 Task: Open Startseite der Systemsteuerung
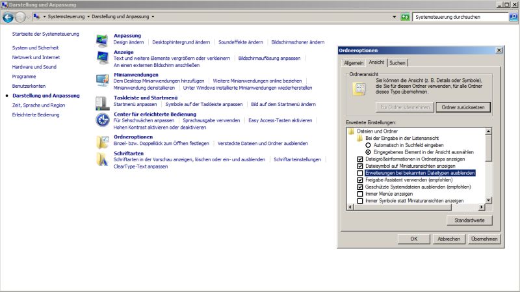(45, 34)
